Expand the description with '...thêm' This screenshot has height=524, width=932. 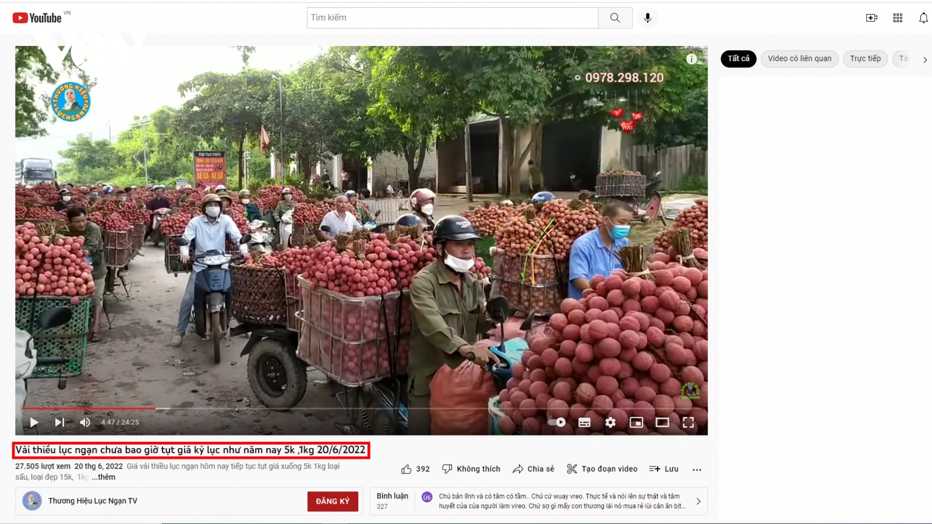tap(104, 477)
